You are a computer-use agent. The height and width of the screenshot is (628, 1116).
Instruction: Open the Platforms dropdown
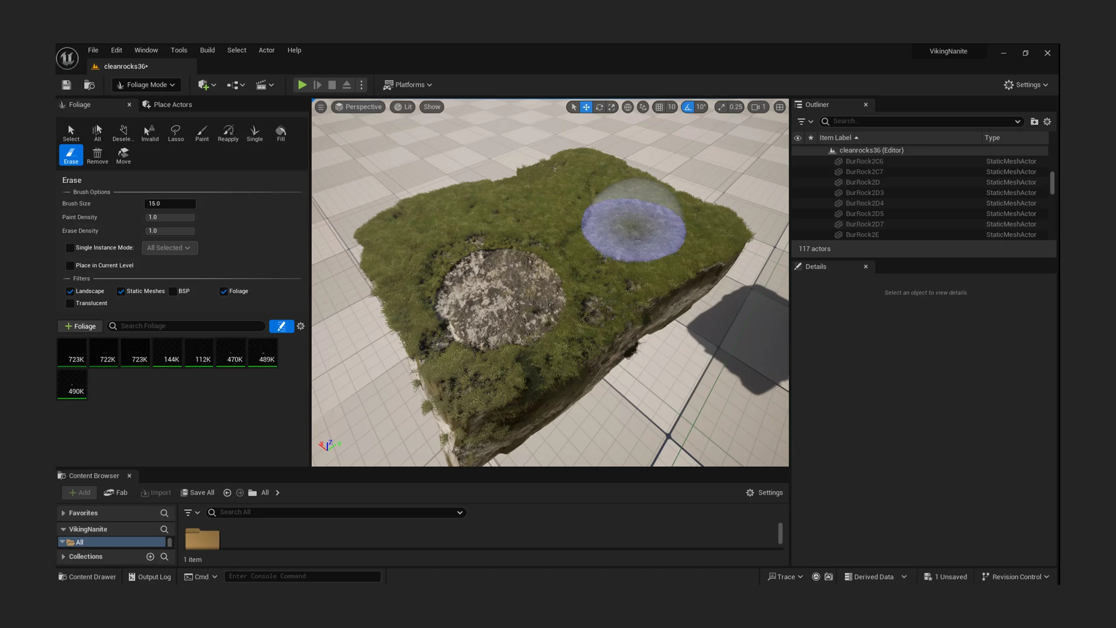point(408,85)
